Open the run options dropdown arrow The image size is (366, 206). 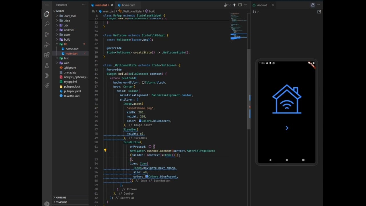tap(229, 5)
